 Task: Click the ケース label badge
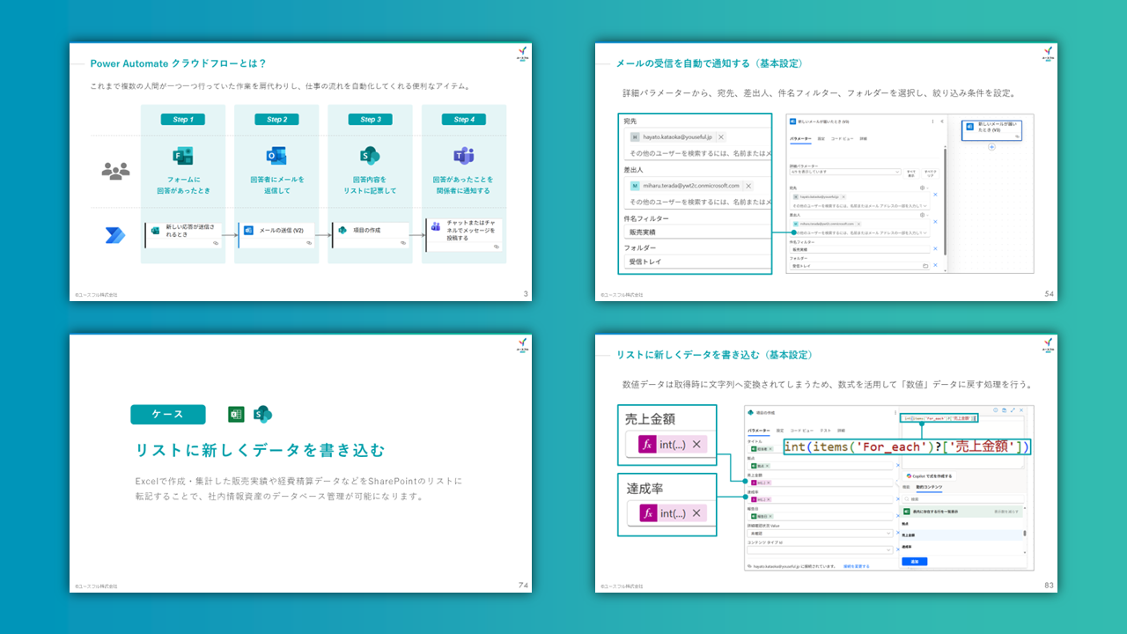pos(168,414)
